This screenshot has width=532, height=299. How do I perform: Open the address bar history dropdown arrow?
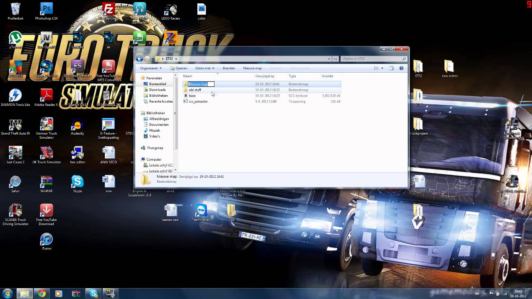(329, 59)
